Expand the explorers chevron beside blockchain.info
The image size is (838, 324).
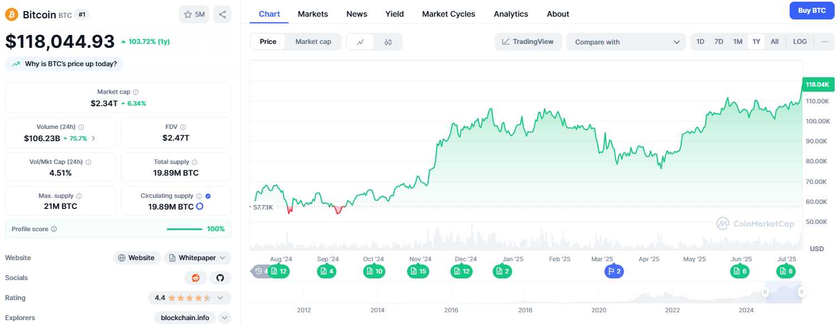(225, 318)
